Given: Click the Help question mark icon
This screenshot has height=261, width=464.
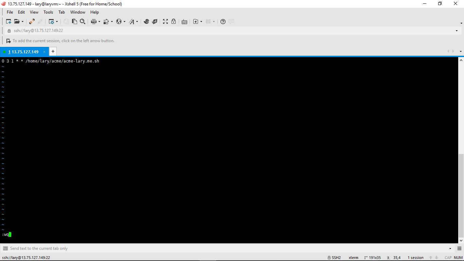Looking at the screenshot, I should pos(223,21).
